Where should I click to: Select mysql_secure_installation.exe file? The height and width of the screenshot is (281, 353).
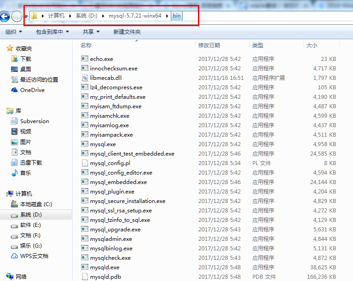128,201
